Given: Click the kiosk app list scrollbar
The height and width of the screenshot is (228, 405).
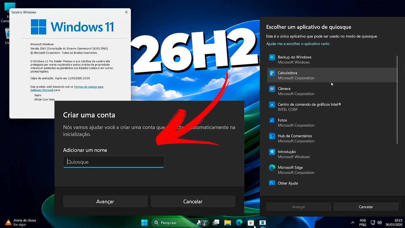Looking at the screenshot, I should [x=397, y=100].
